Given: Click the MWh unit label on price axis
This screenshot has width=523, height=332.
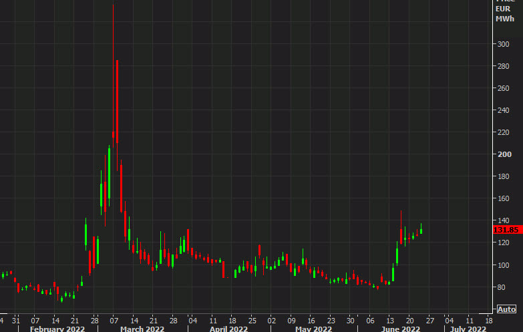Looking at the screenshot, I should click(x=504, y=19).
